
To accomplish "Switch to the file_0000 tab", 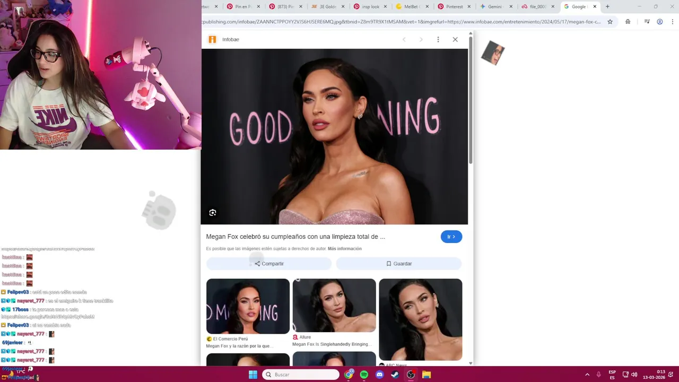I will [x=538, y=6].
